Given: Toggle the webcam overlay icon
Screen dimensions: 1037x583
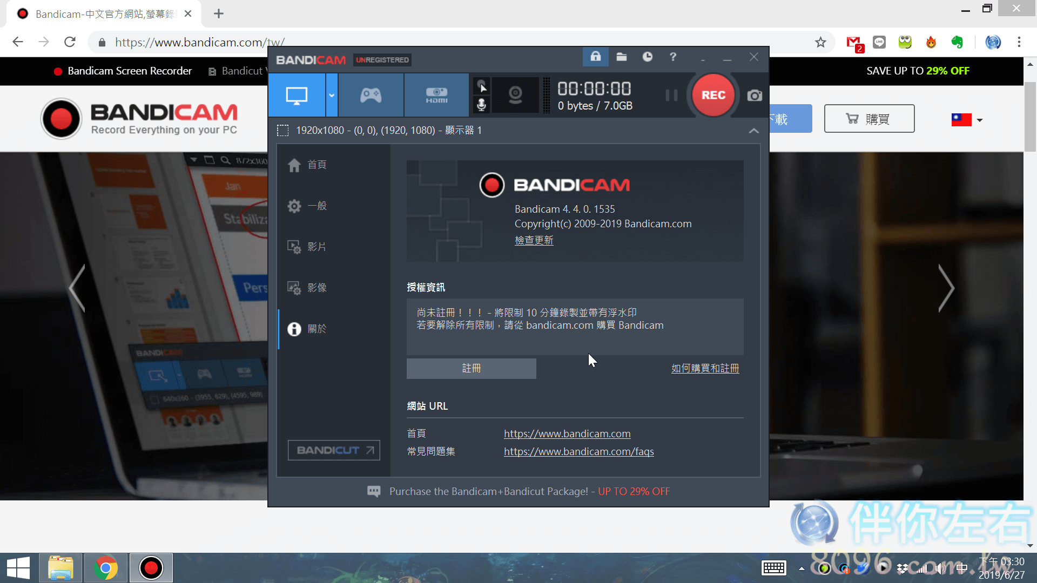Looking at the screenshot, I should (x=515, y=96).
